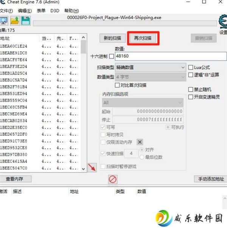This screenshot has width=227, height=228.
Task: Toggle the 写时拷贝 checkbox
Action: pyautogui.click(x=103, y=135)
